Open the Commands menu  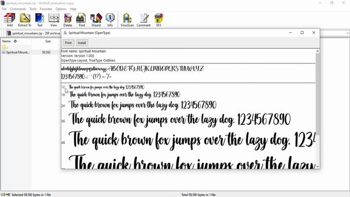(x=18, y=9)
